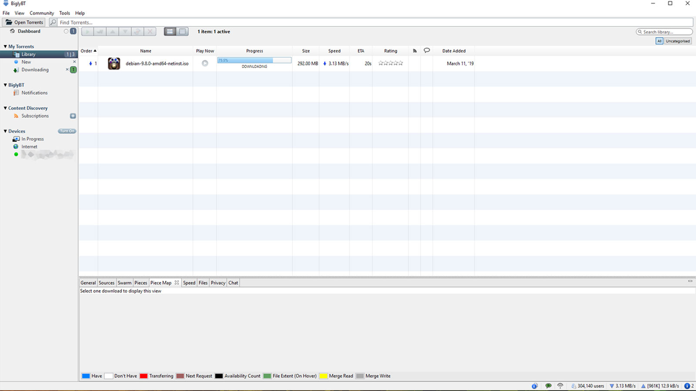The height and width of the screenshot is (391, 696).
Task: Open the Sources tab
Action: tap(107, 283)
